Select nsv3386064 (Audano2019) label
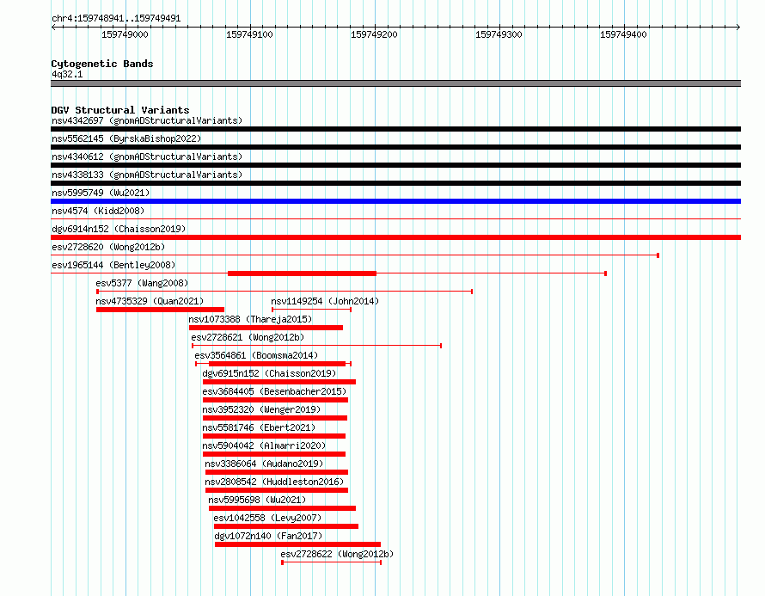 click(264, 464)
